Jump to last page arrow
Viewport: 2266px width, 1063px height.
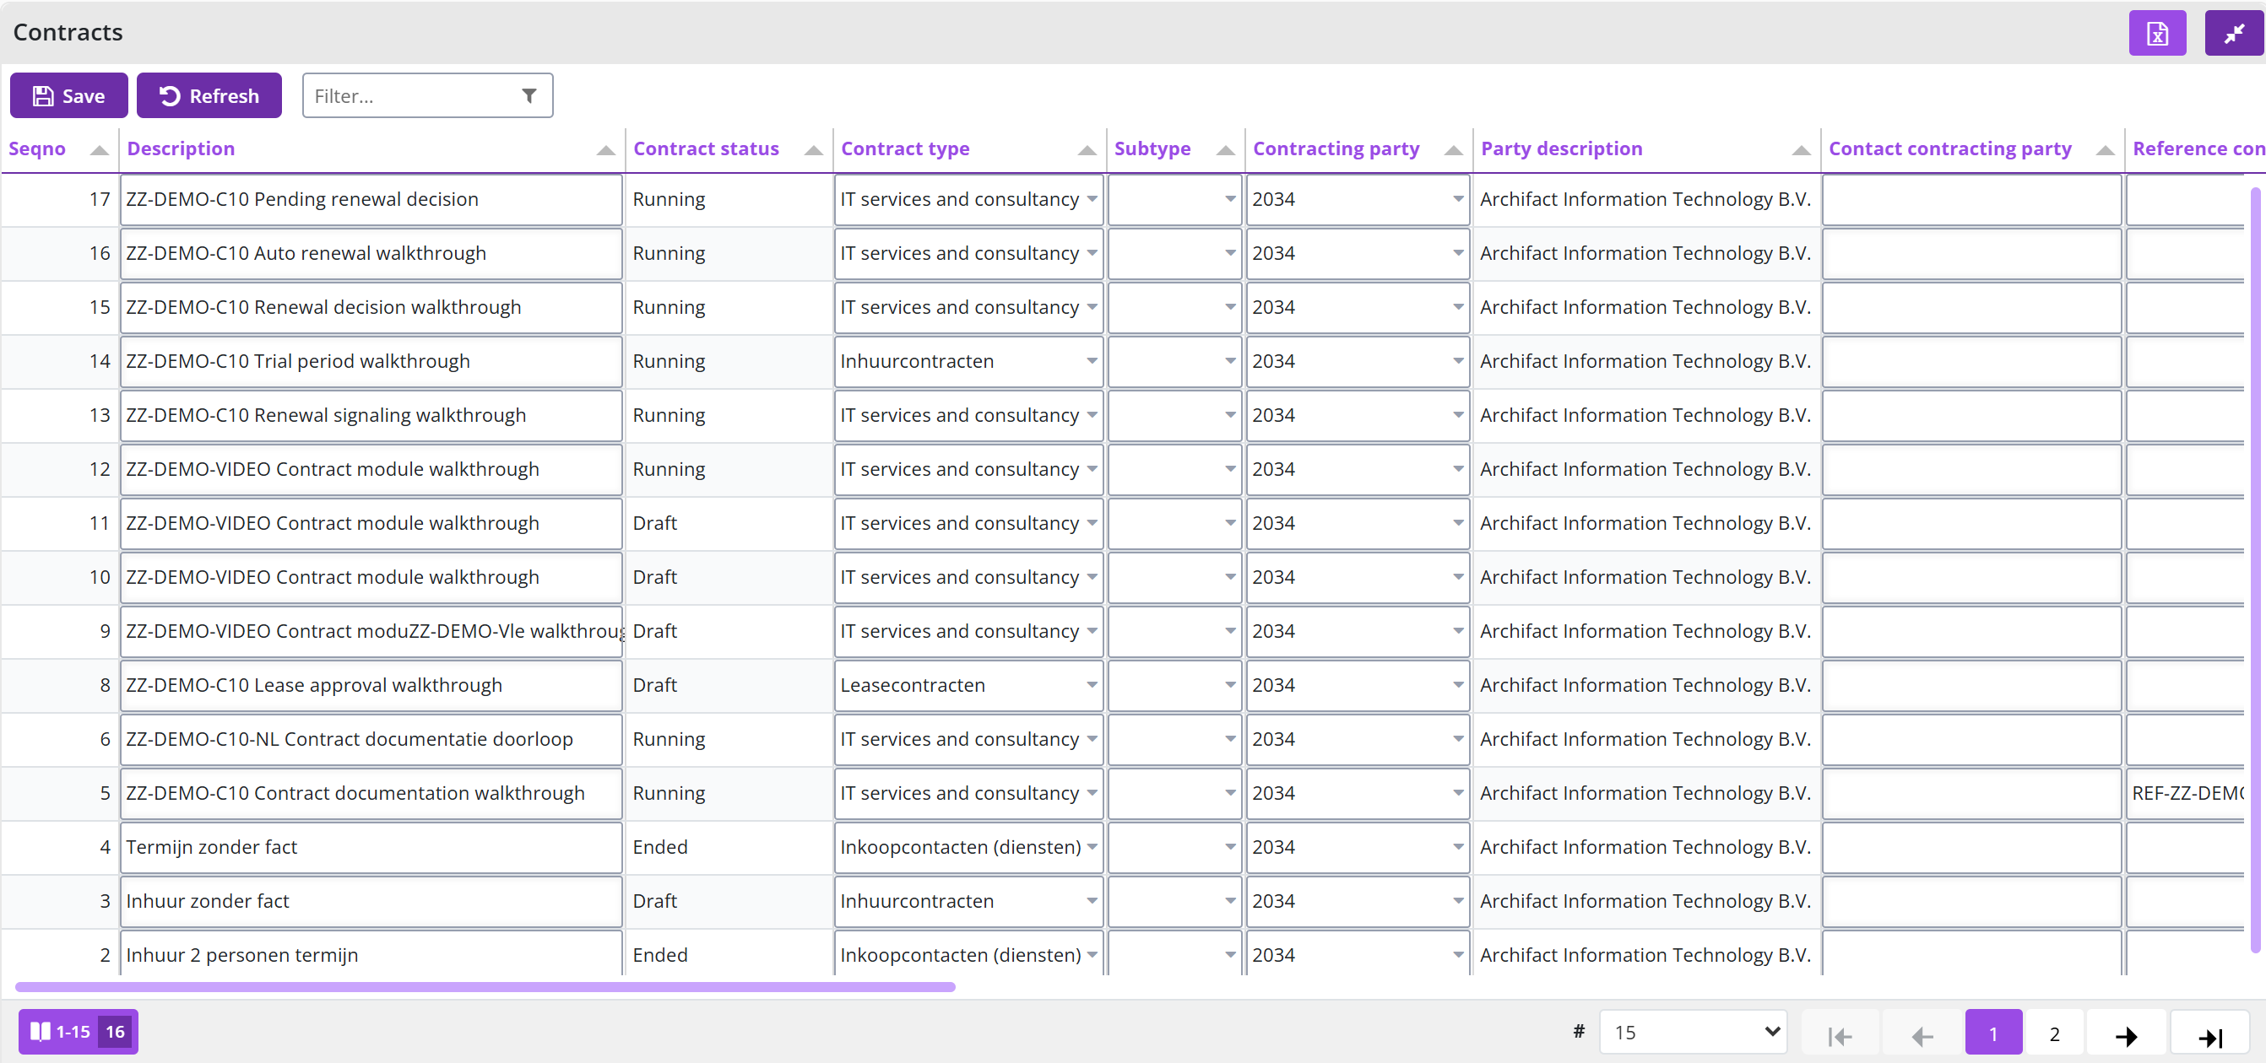pos(2209,1035)
